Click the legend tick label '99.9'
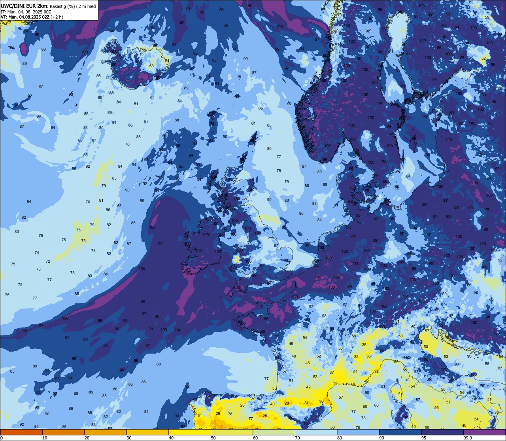 point(468,438)
